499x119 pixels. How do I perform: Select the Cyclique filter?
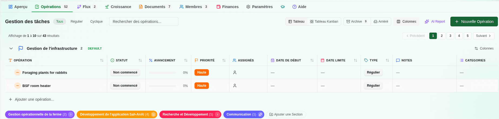(x=96, y=22)
